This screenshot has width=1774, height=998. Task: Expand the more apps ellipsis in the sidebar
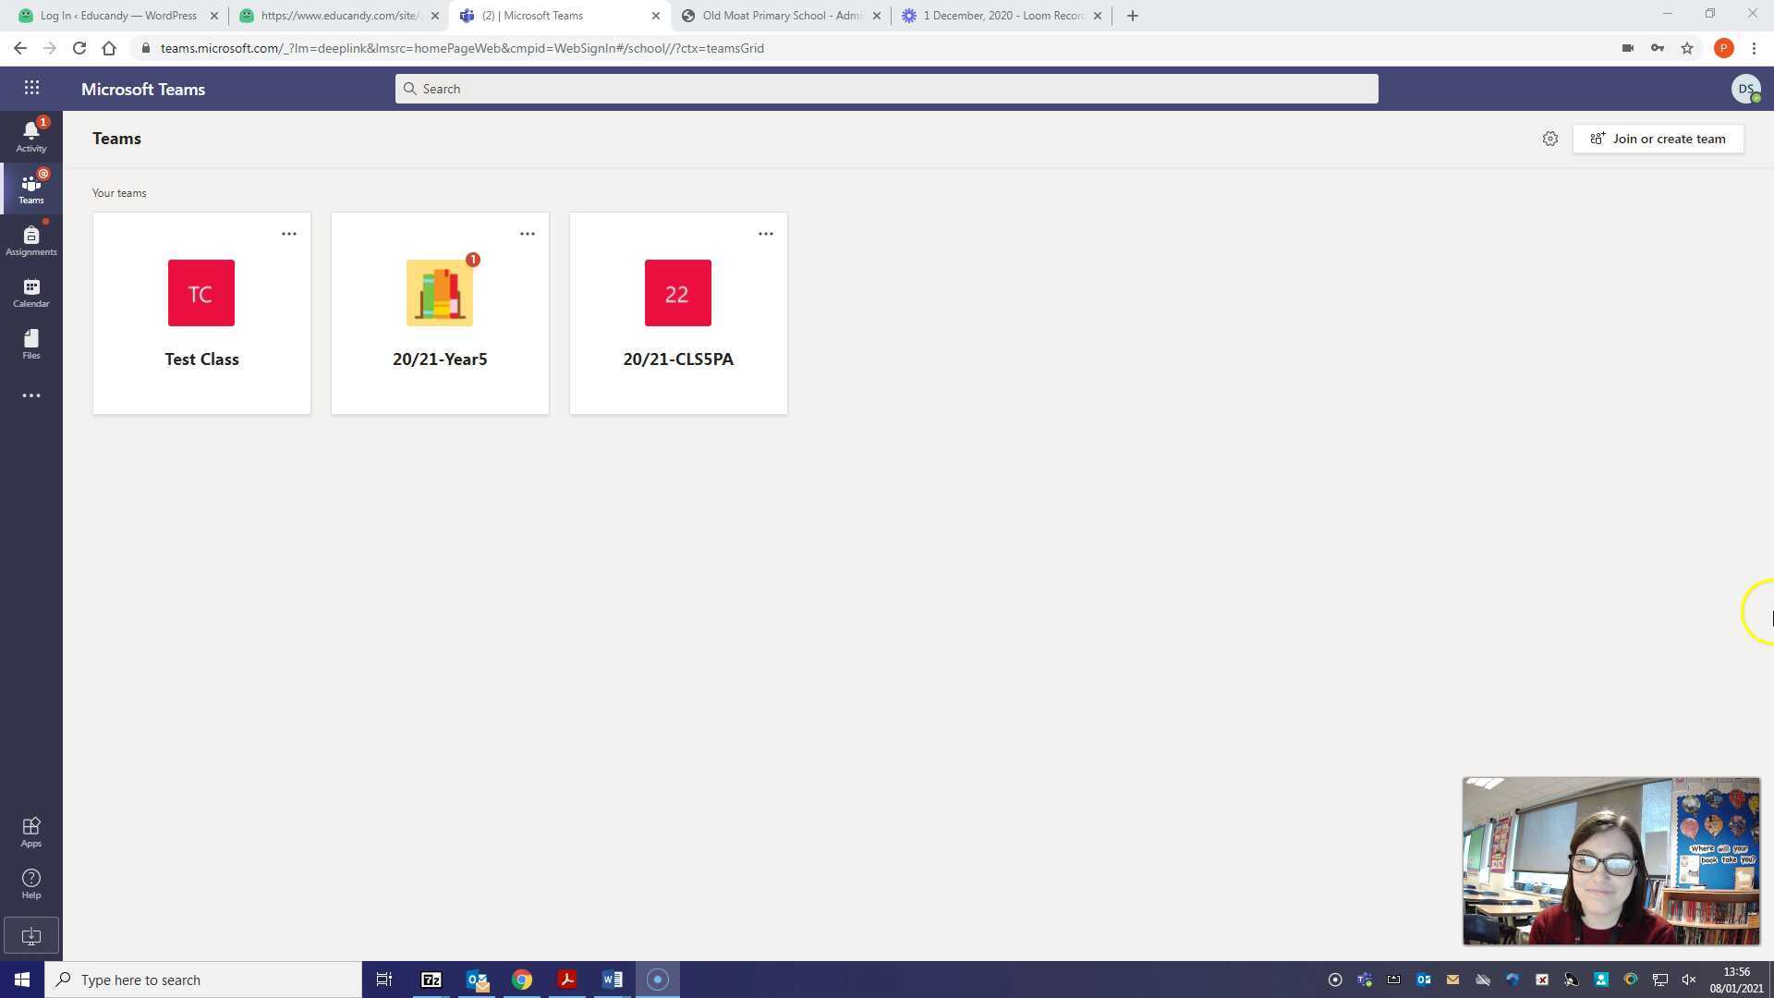click(x=30, y=396)
